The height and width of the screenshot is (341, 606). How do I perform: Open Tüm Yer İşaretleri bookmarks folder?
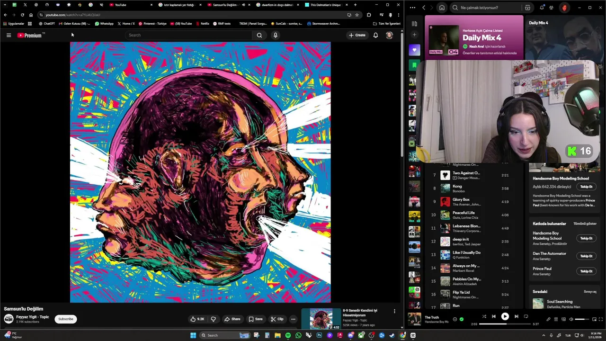[x=386, y=23]
